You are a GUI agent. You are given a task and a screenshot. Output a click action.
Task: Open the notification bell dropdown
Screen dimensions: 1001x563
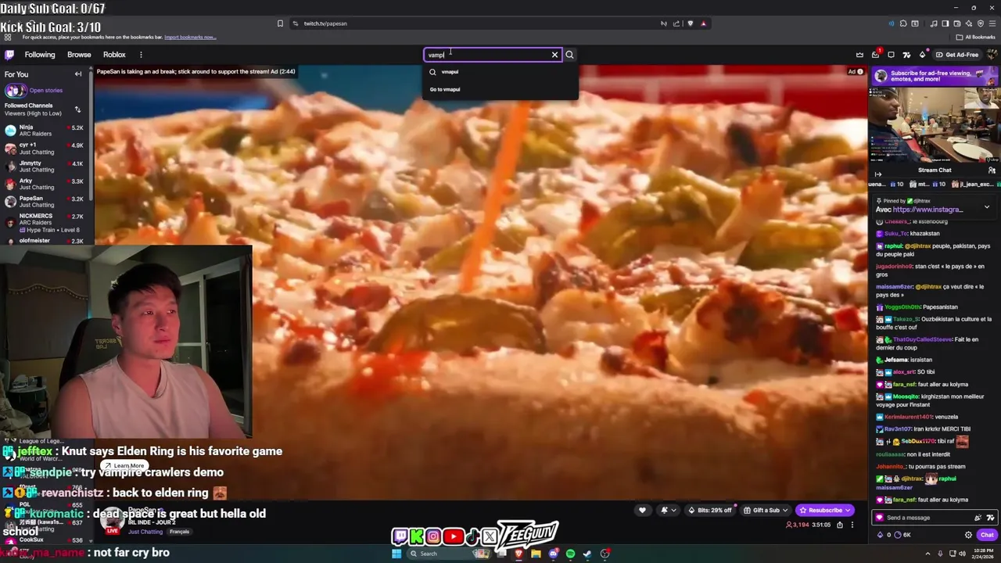click(x=669, y=510)
